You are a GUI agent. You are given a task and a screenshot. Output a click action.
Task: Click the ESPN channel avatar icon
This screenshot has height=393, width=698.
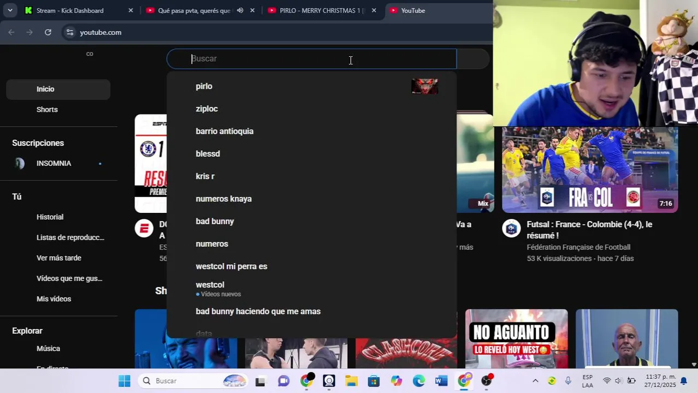[144, 229]
